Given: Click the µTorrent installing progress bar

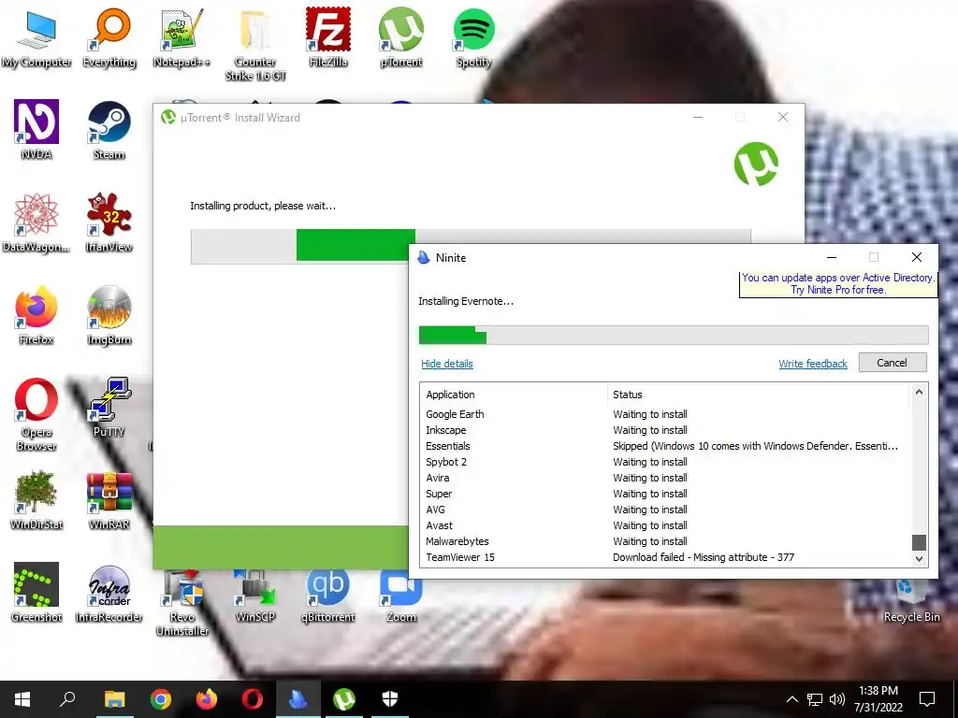Looking at the screenshot, I should tap(471, 246).
